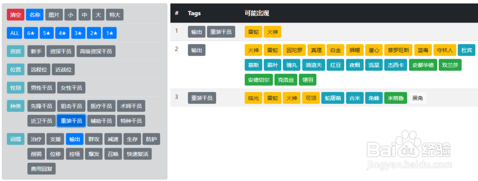Screen dimensions: 478x181
Task: Click the white 黑角 operator badge
Action: pos(417,98)
